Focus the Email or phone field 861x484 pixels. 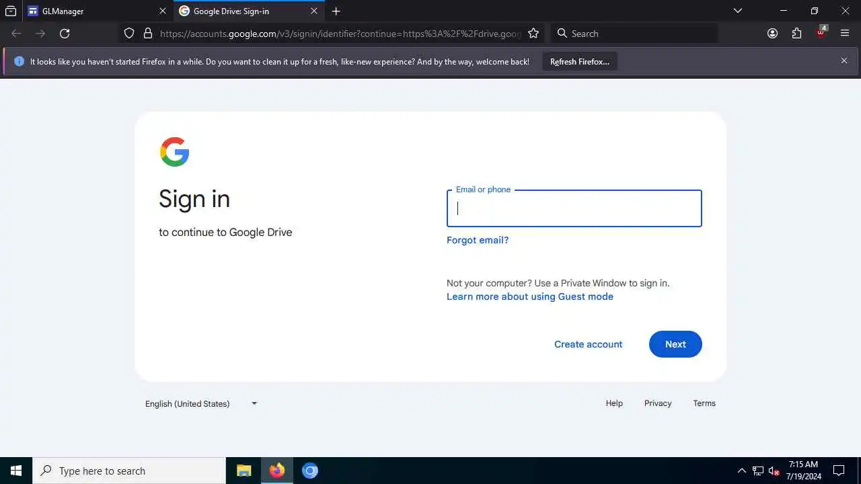click(x=574, y=208)
